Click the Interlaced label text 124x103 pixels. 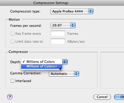[x=23, y=81]
